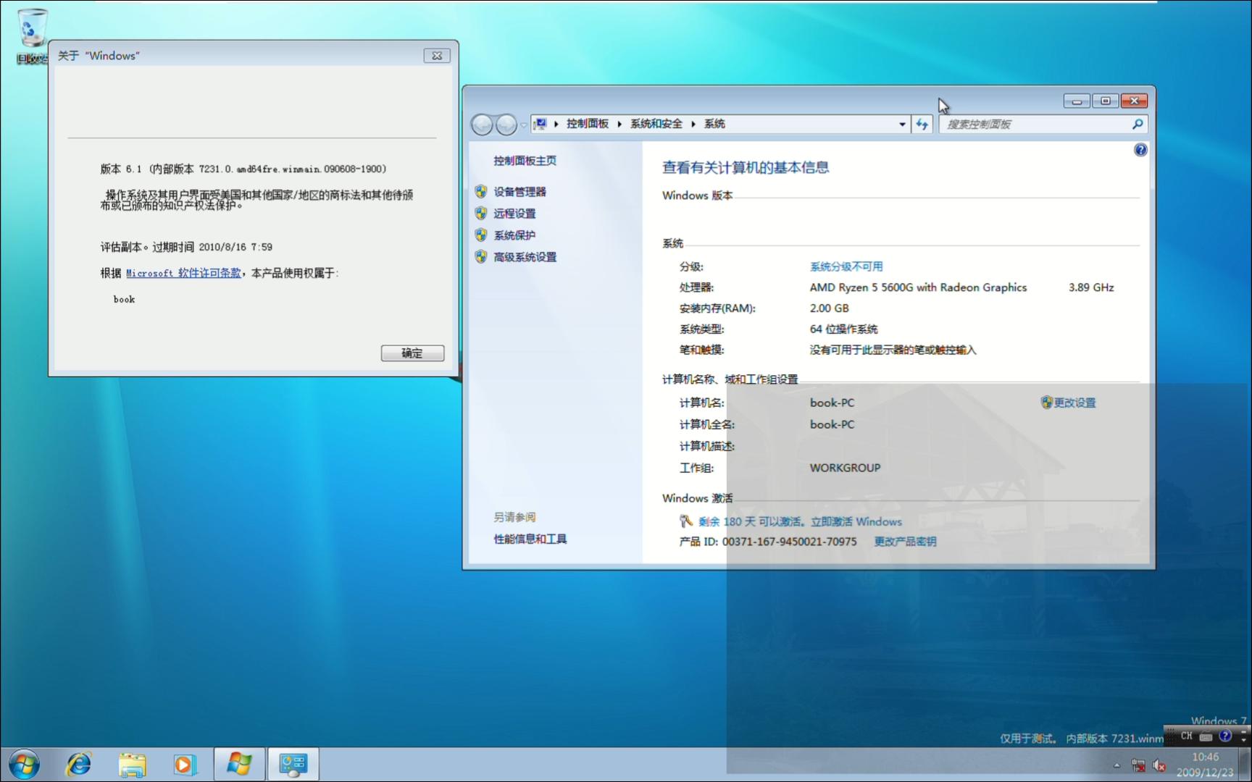Open the recent pages dropdown arrow

point(524,125)
